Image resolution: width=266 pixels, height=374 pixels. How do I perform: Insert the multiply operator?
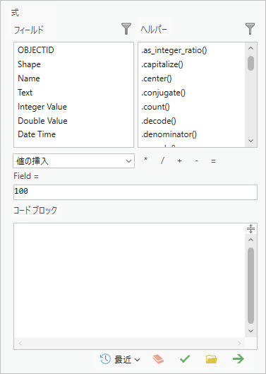tap(145, 159)
